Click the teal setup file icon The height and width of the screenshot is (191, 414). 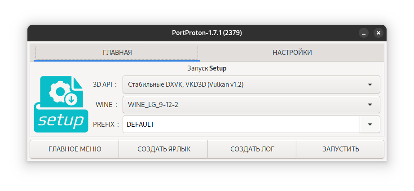pyautogui.click(x=61, y=104)
